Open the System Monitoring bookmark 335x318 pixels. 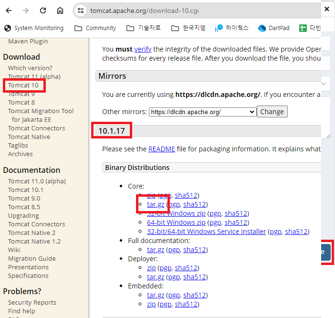(34, 28)
